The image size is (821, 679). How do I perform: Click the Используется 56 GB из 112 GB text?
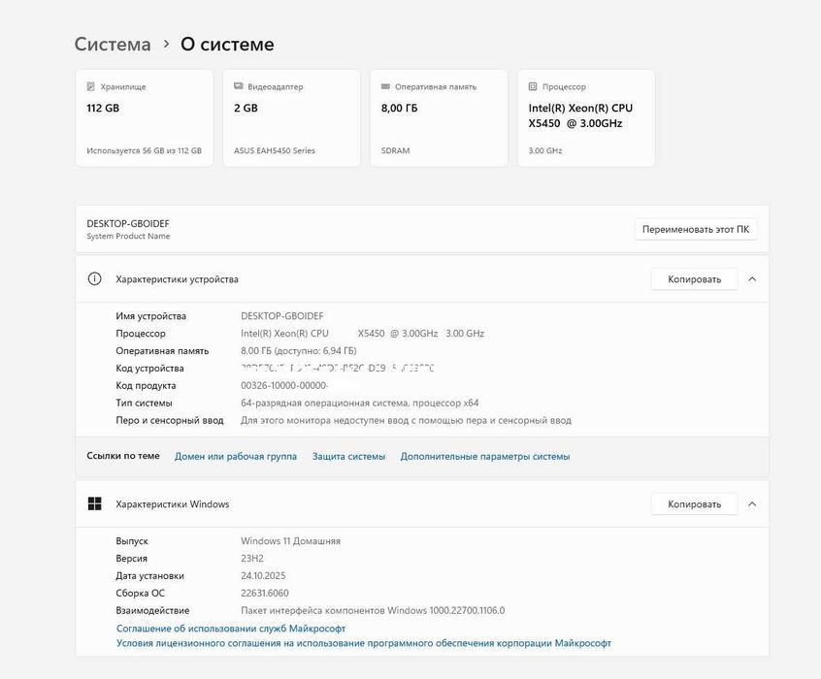144,150
